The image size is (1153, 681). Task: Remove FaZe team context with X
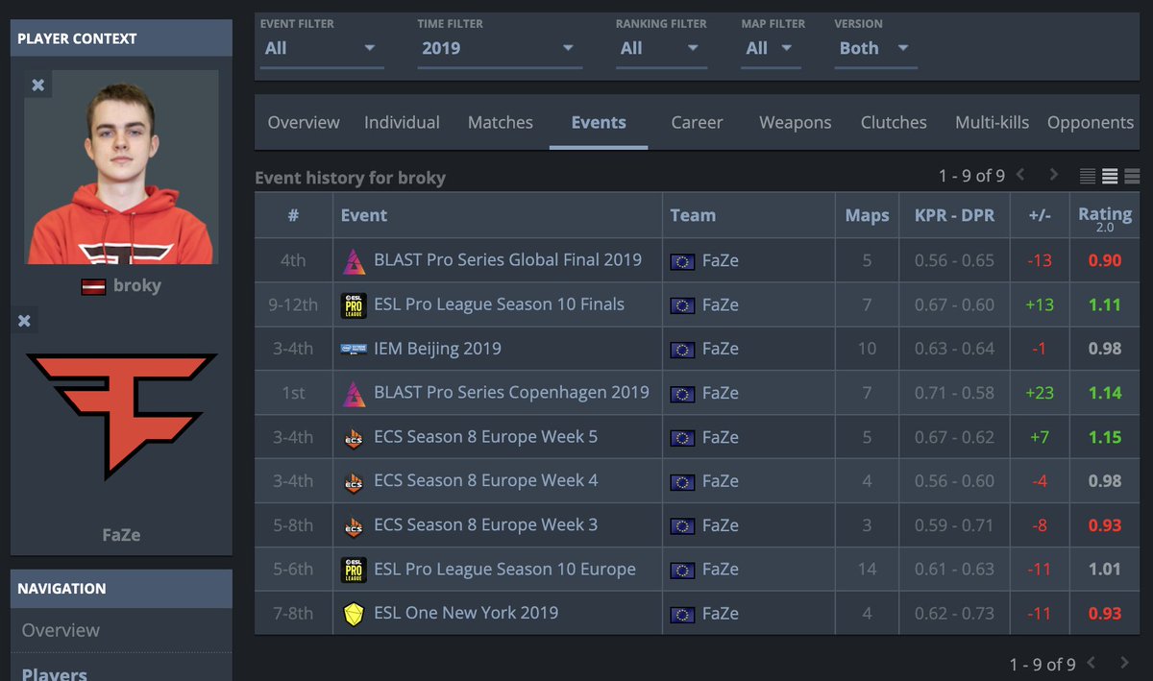pyautogui.click(x=25, y=321)
